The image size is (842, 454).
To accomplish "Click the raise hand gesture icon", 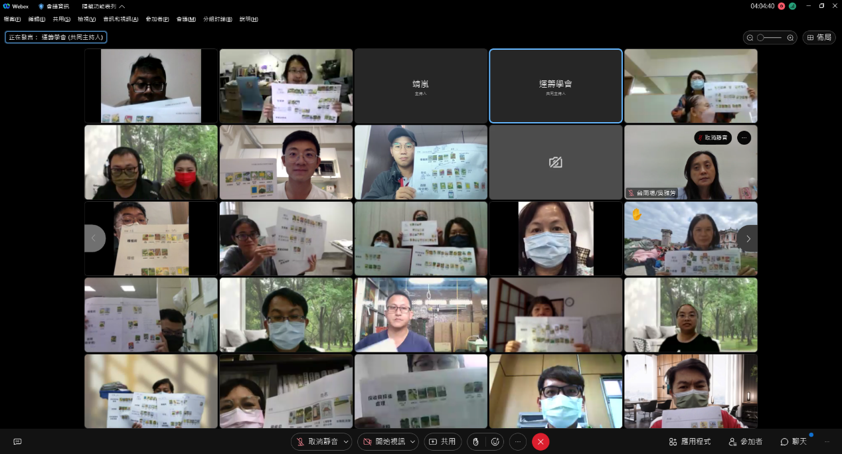I will click(x=476, y=441).
